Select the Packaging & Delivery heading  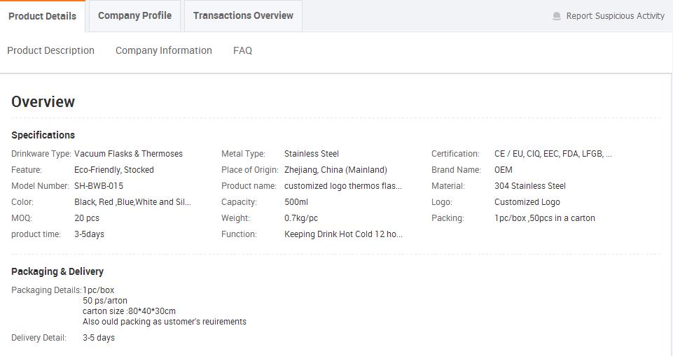tap(57, 271)
